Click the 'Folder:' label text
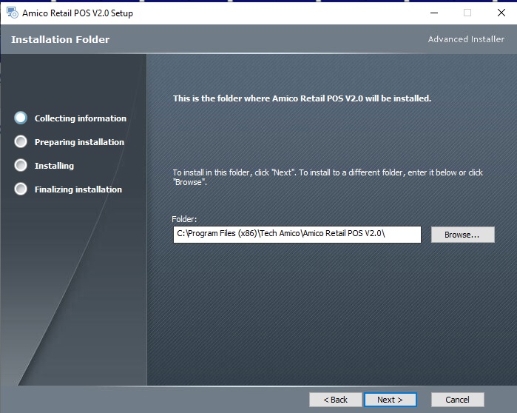517x413 pixels. 184,219
